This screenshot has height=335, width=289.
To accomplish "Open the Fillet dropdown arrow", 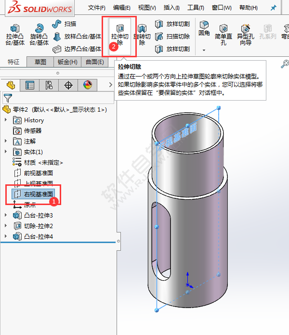I will coord(204,50).
